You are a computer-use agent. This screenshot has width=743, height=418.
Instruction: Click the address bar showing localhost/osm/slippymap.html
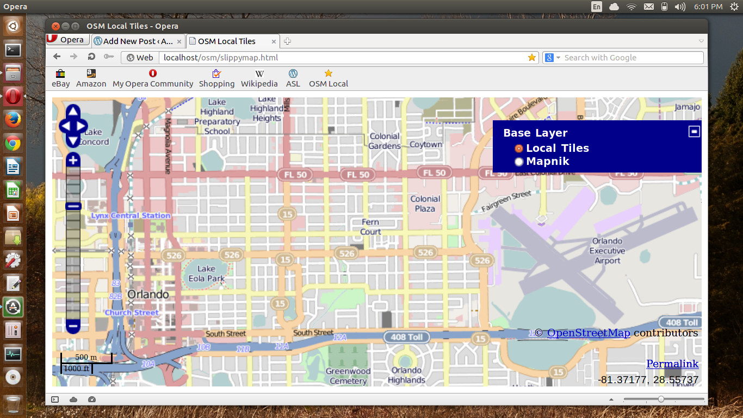(343, 57)
